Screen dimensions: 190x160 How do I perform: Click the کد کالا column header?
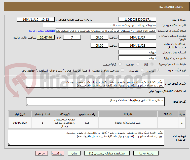click(168, 114)
